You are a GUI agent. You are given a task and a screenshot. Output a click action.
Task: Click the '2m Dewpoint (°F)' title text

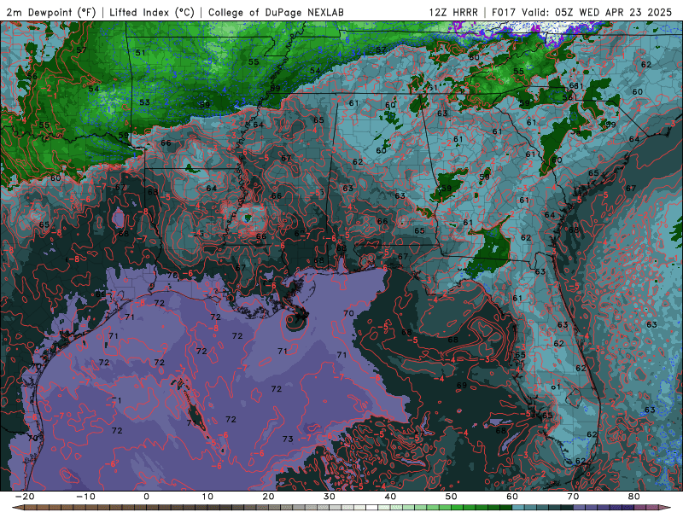(x=51, y=12)
